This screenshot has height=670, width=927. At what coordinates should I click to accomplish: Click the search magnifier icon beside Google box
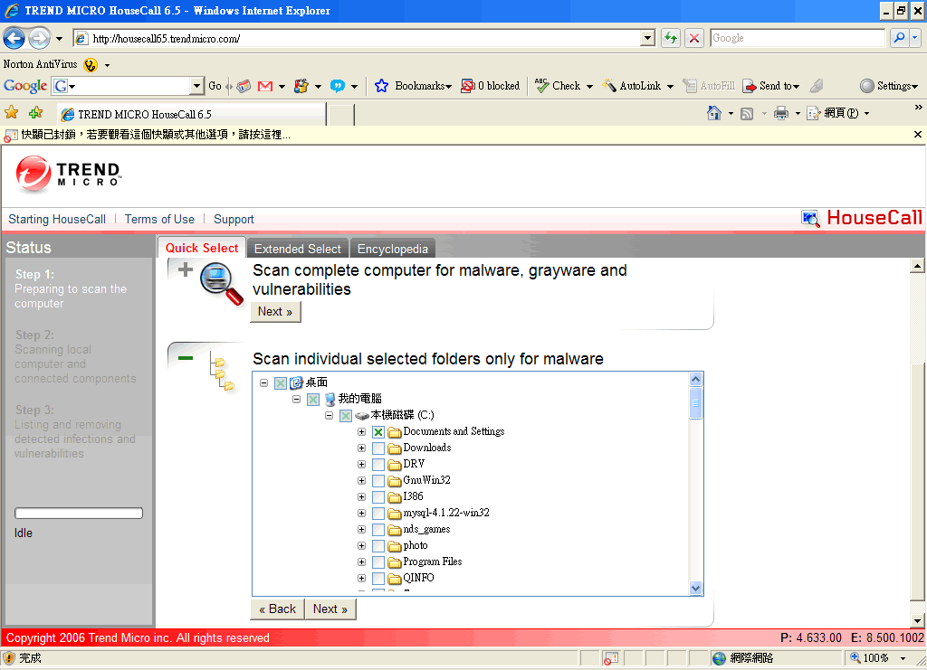tap(899, 38)
